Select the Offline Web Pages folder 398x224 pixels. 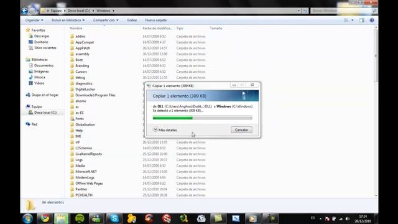tap(89, 183)
